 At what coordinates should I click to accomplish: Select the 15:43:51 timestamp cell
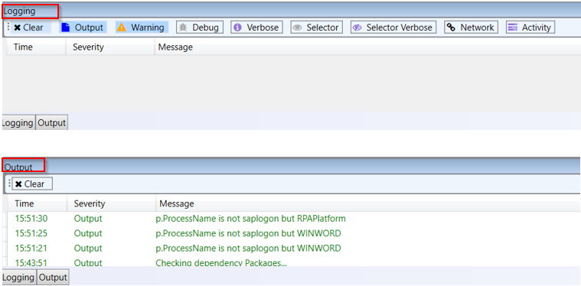point(31,263)
